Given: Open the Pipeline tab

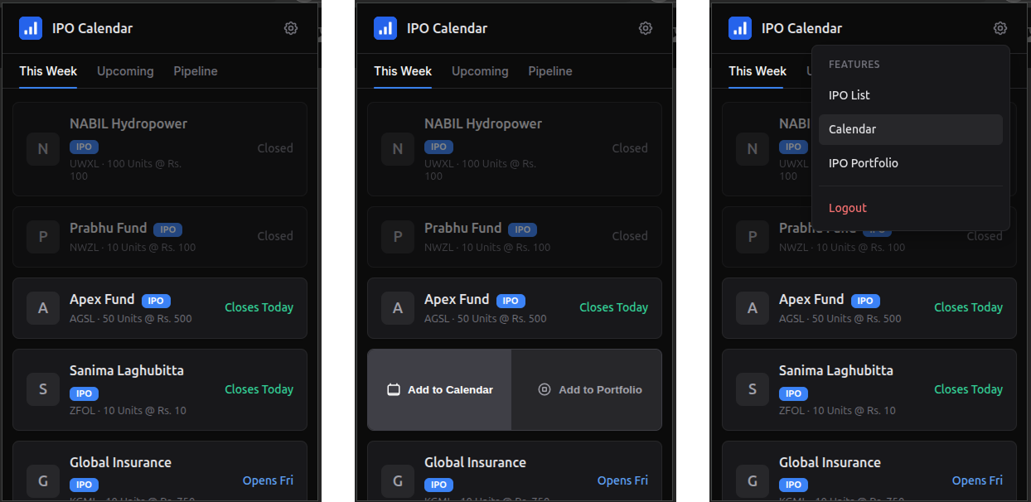Looking at the screenshot, I should point(196,71).
